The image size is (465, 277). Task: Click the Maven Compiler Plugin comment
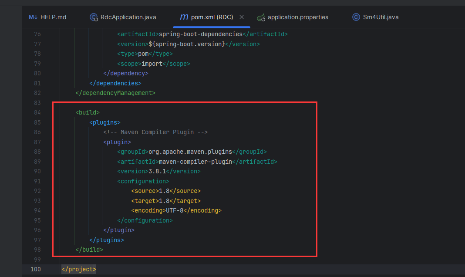tap(155, 132)
